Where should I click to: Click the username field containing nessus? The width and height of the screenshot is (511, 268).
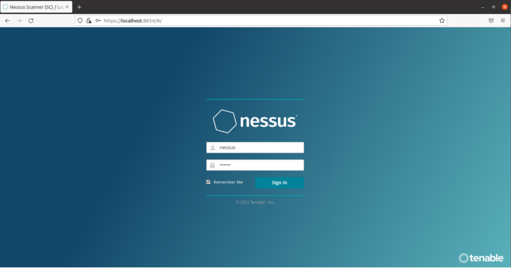tap(255, 148)
